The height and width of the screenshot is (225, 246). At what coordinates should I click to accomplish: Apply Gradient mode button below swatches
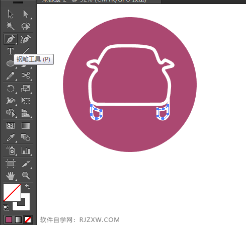[18, 219]
